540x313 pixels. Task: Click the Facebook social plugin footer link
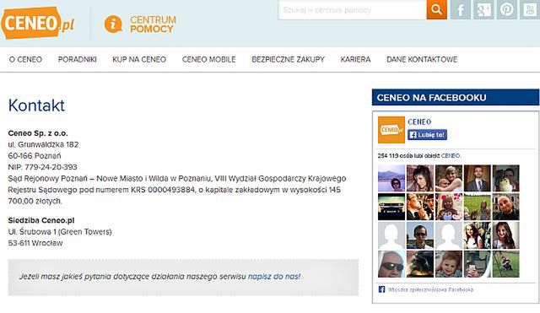click(430, 289)
